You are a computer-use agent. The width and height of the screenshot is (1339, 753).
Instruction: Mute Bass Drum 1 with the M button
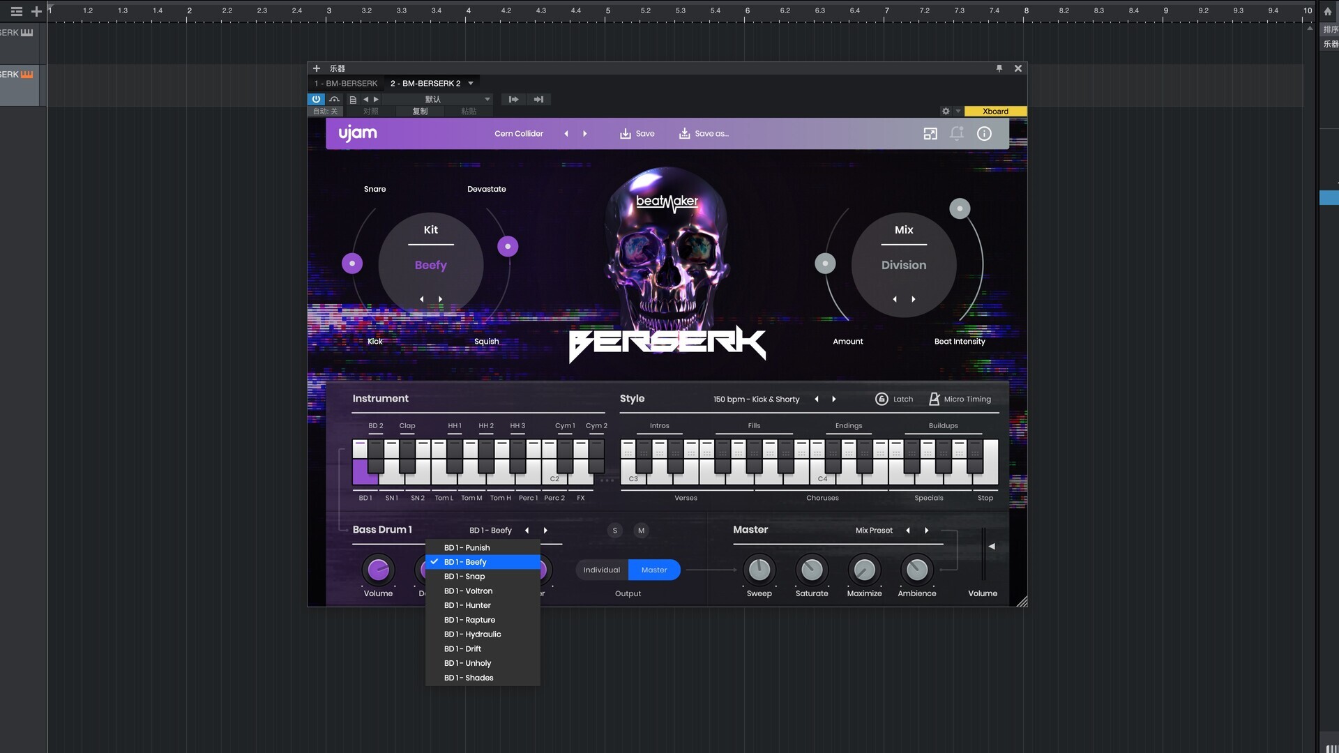pyautogui.click(x=641, y=531)
